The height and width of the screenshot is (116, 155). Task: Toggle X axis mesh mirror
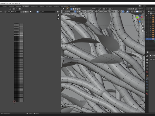130,9
